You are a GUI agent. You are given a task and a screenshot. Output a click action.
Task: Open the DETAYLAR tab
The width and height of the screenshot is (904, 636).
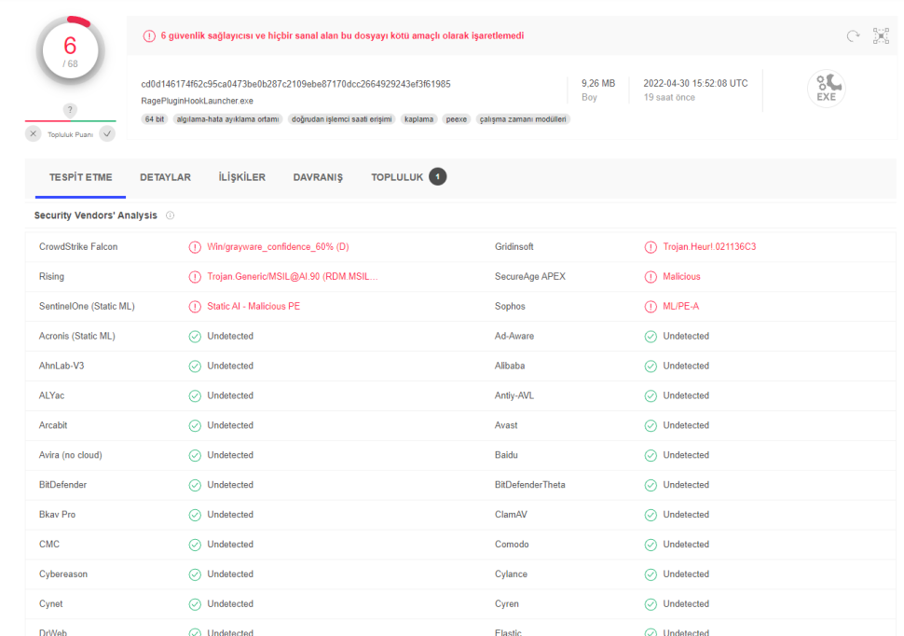[165, 178]
